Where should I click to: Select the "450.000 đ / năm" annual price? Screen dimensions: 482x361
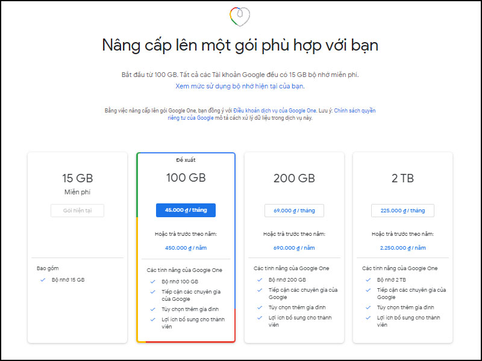click(186, 247)
